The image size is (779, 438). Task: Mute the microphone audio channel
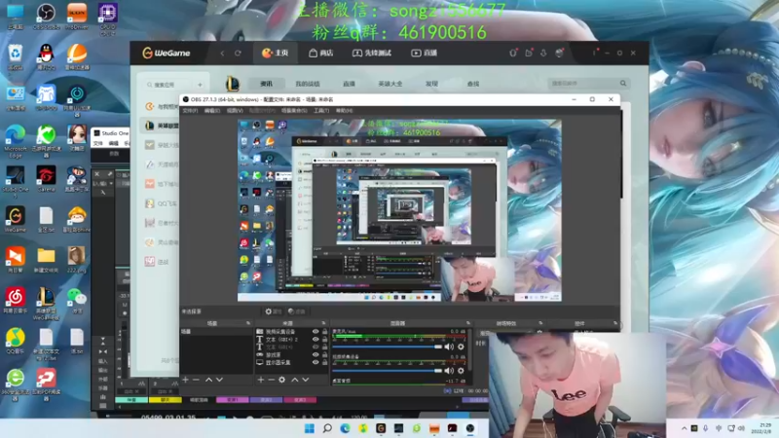(449, 347)
